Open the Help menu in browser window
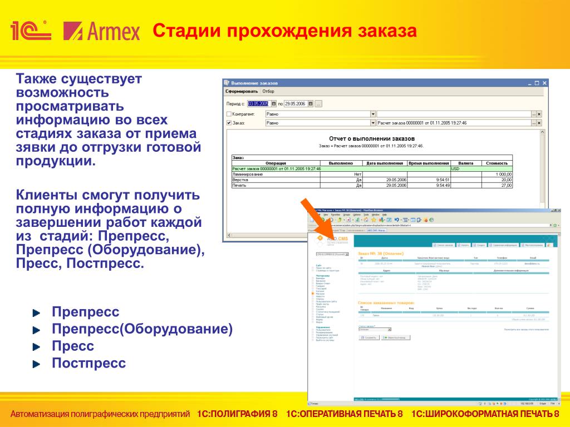This screenshot has width=570, height=427. [x=384, y=215]
